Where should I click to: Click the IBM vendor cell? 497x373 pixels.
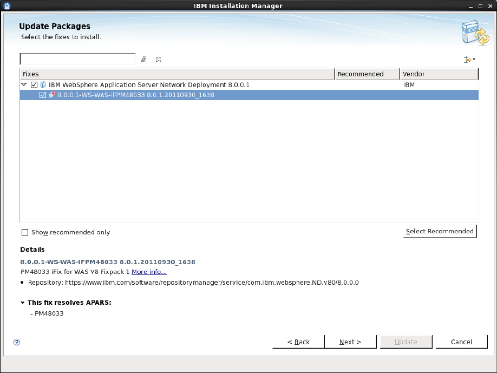(409, 84)
